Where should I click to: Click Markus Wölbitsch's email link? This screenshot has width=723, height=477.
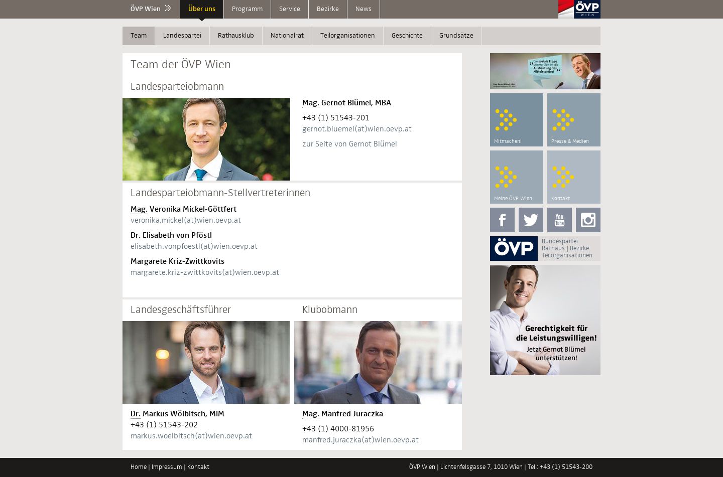click(x=191, y=436)
